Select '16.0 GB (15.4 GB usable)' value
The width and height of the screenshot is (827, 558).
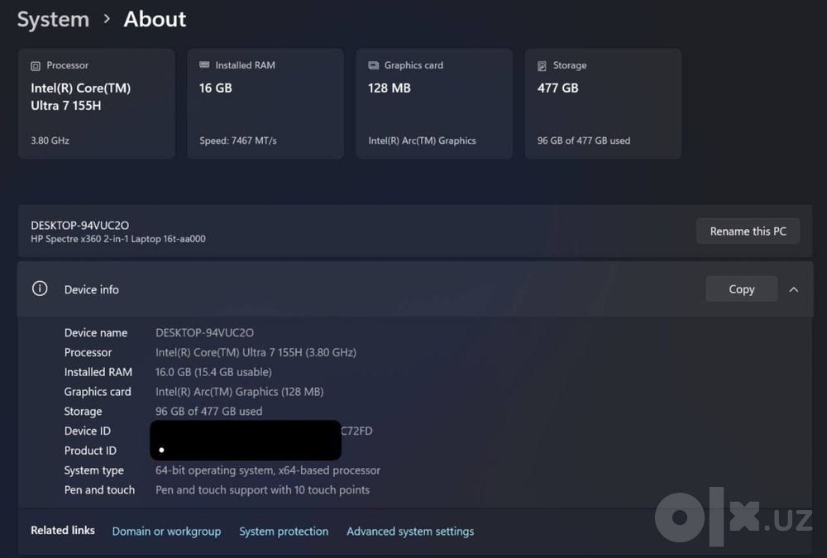click(x=213, y=372)
